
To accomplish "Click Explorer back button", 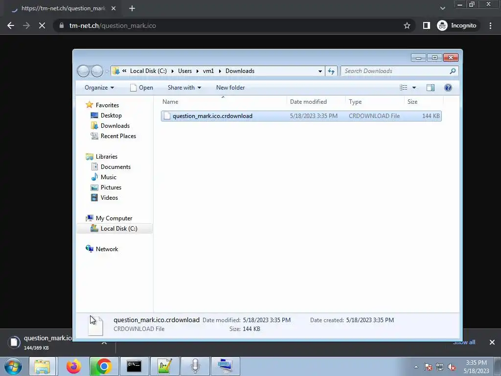I will (x=83, y=71).
